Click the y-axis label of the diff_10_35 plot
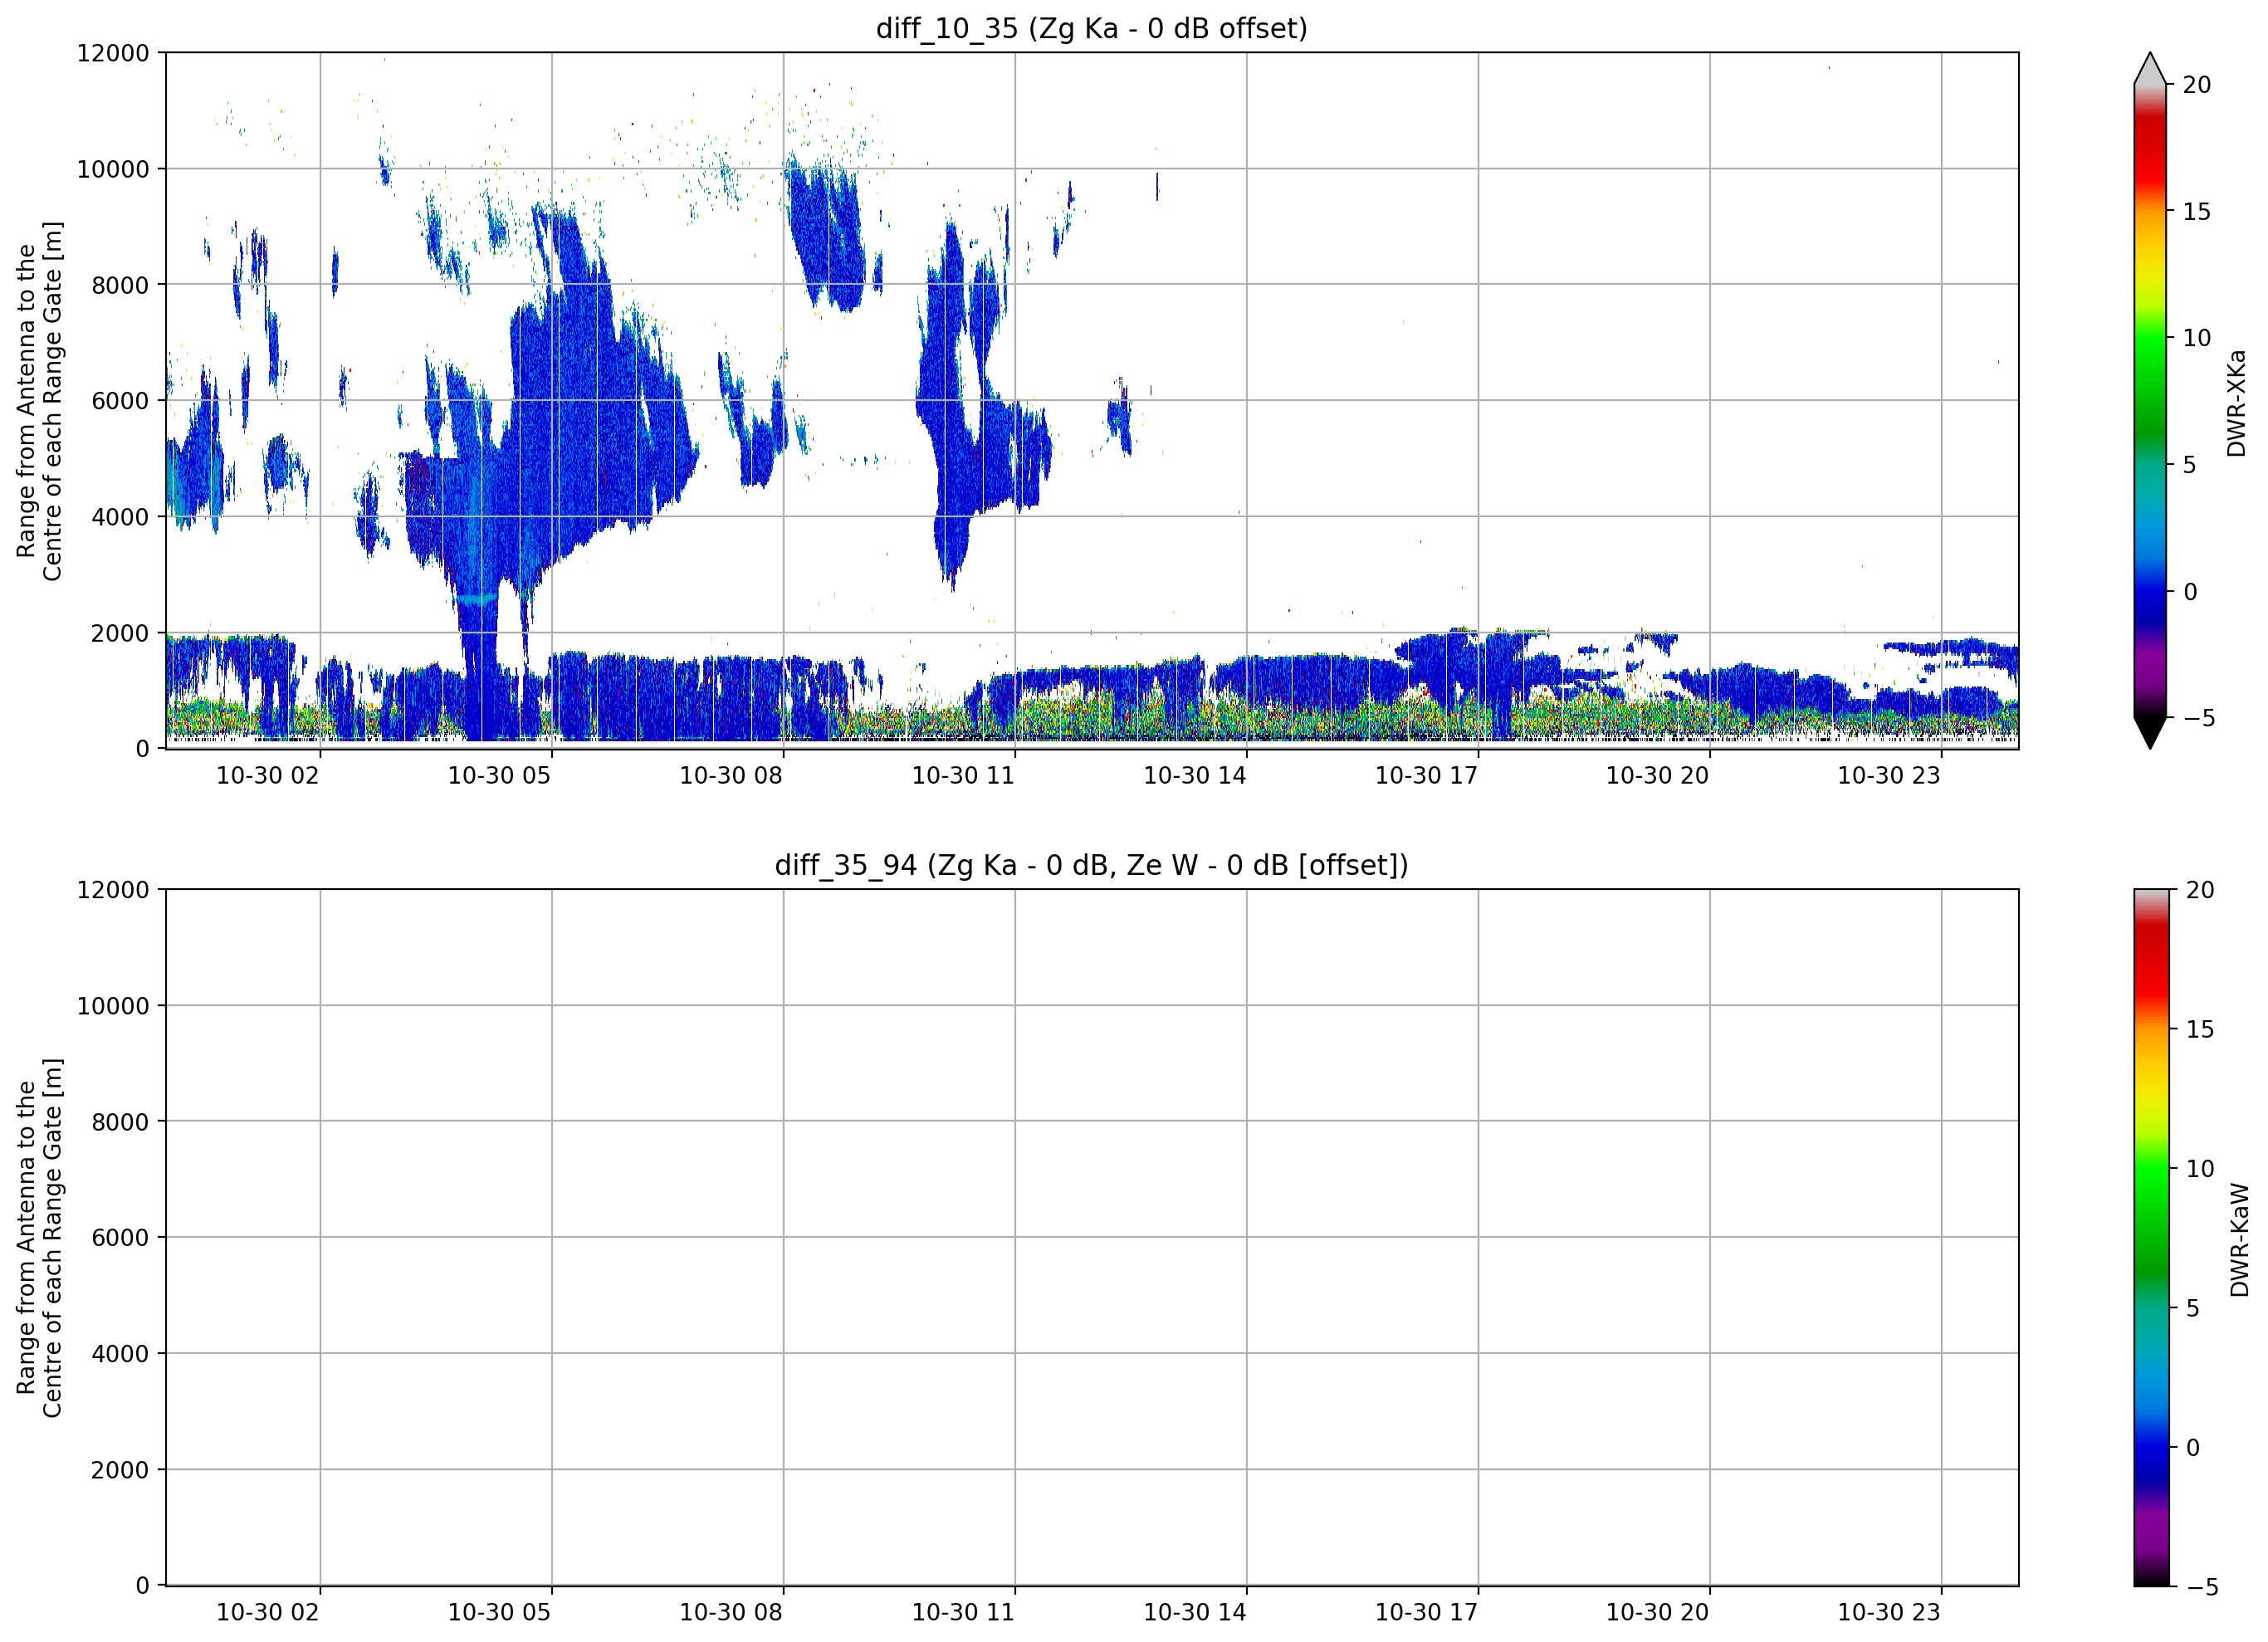Image resolution: width=2268 pixels, height=1642 pixels. (x=39, y=401)
